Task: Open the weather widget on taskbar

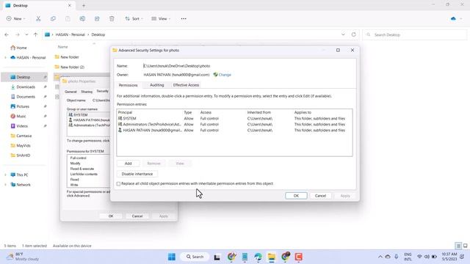Action: (23, 257)
